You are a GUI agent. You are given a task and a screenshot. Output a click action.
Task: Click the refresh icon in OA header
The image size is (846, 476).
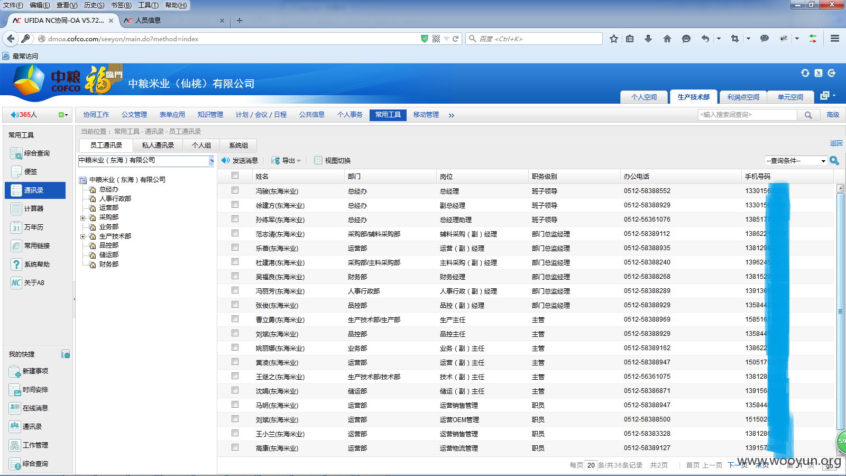coord(805,73)
